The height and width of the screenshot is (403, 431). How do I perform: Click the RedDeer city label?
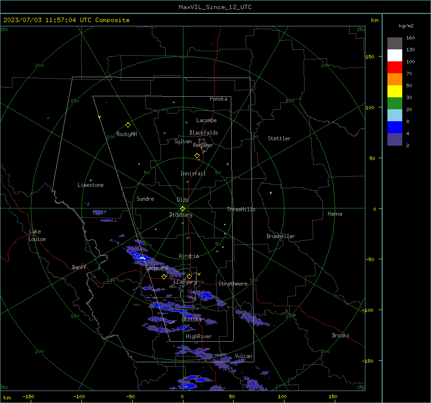click(x=203, y=145)
